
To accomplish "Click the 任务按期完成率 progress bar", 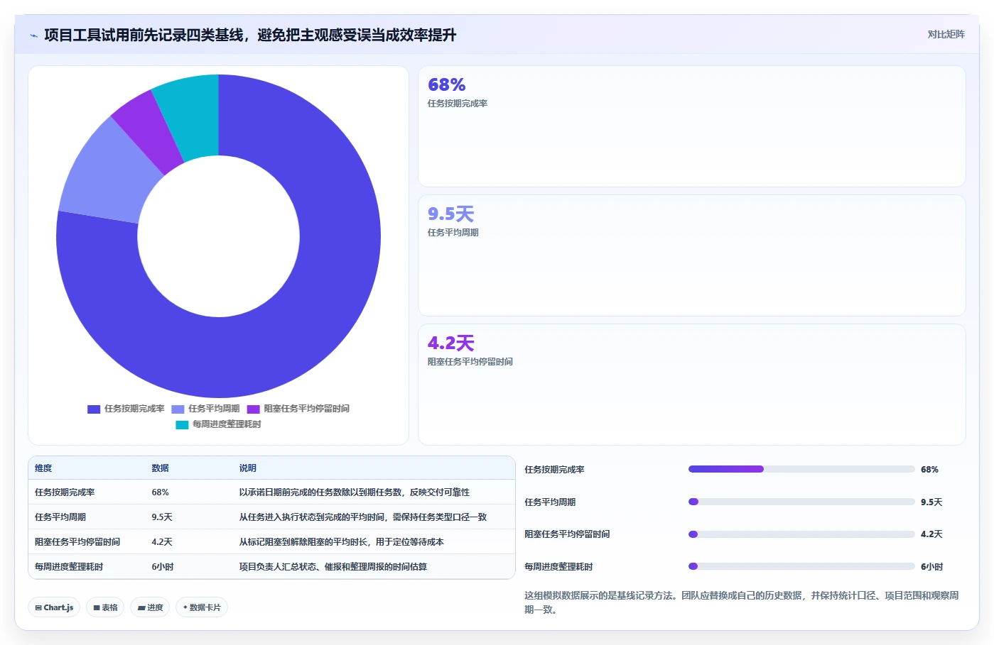I will coord(801,469).
